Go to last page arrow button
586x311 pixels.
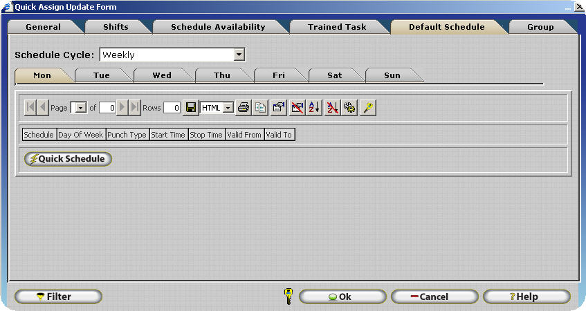click(135, 108)
